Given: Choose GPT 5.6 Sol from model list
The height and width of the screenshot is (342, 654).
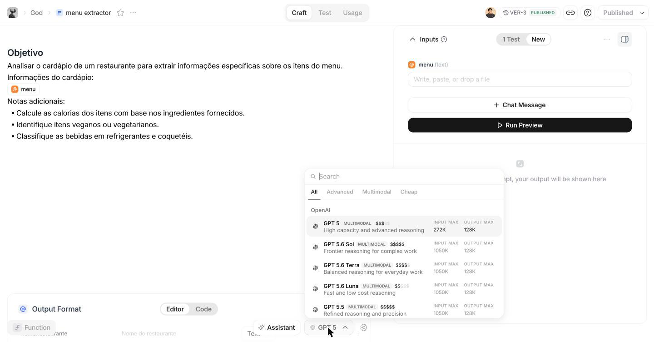Looking at the screenshot, I should click(x=404, y=248).
